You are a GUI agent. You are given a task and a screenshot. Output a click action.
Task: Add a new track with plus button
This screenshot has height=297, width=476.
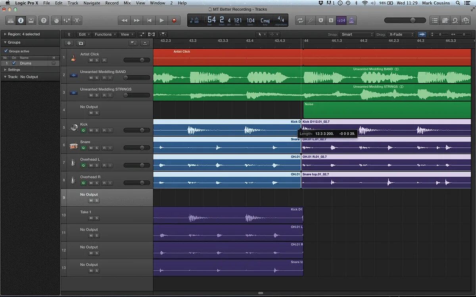69,43
